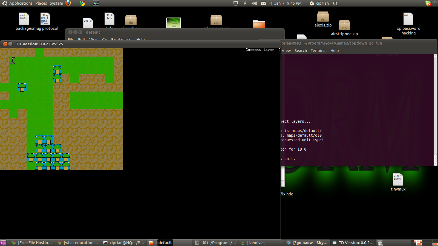Switch to the Free File Hosting taskbar window
The width and height of the screenshot is (438, 246).
32,243
